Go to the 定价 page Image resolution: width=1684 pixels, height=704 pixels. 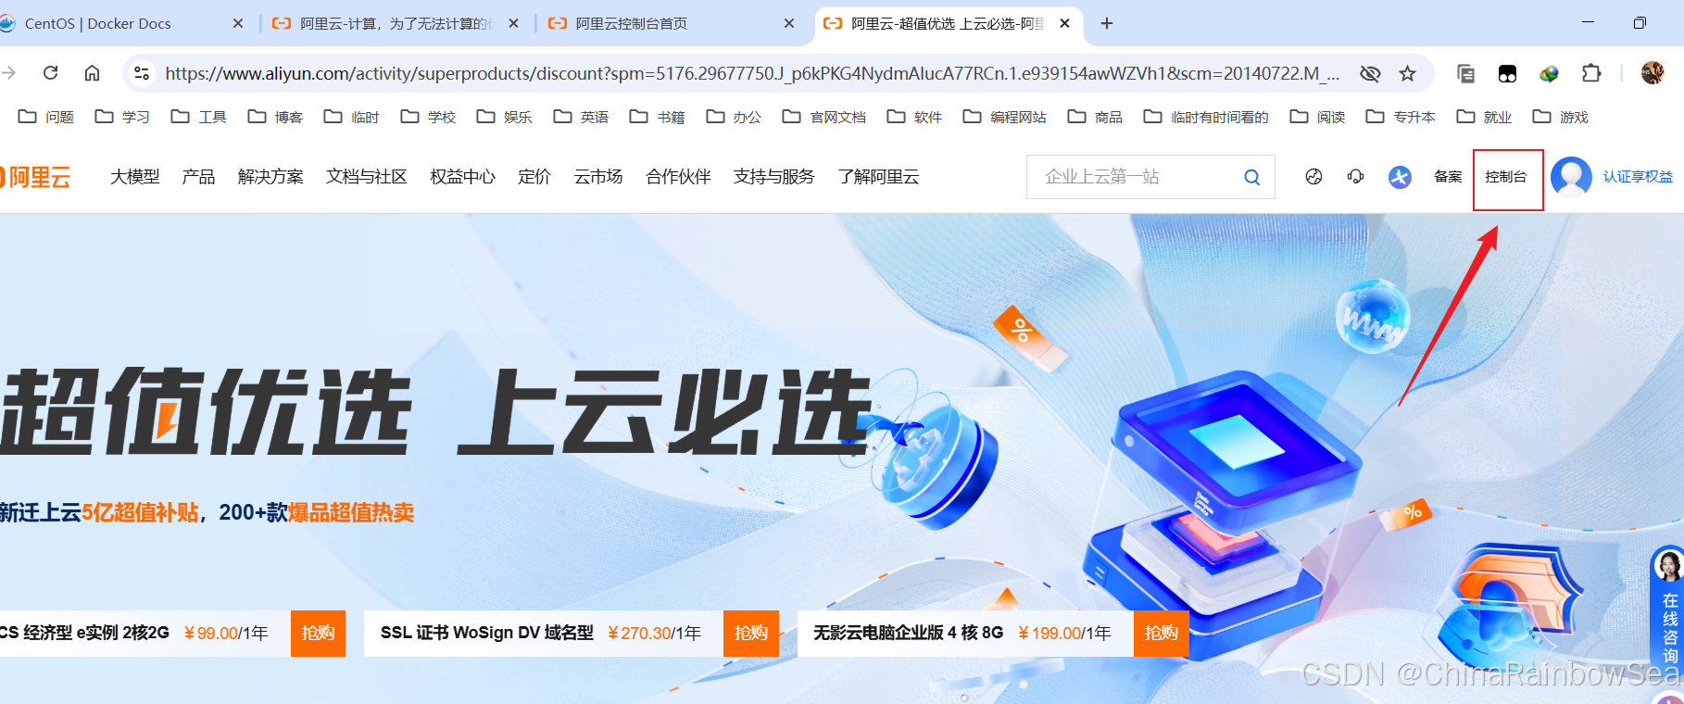pyautogui.click(x=534, y=177)
